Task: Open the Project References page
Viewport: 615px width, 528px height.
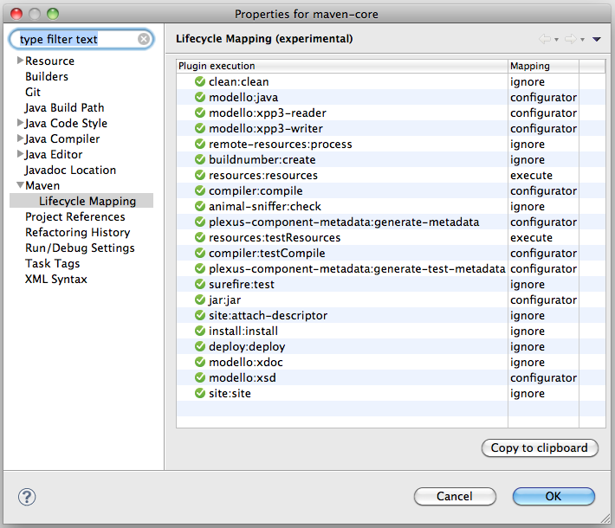Action: [75, 216]
